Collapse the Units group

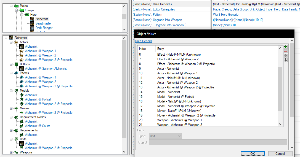11,139
